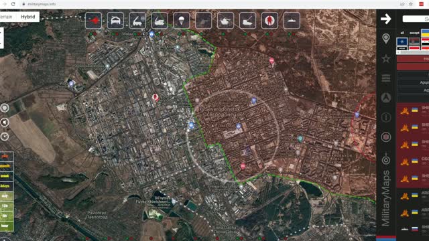This screenshot has width=429, height=241.
Task: Select the red soldier infantry filter icon
Action: [x=269, y=21]
